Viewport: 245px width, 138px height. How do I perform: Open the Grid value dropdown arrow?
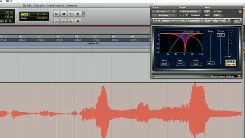[47, 14]
